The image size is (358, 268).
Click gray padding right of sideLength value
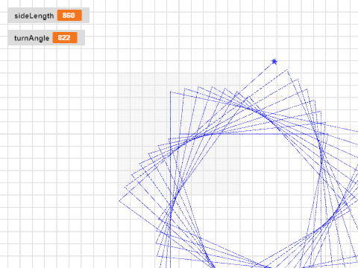tap(86, 16)
